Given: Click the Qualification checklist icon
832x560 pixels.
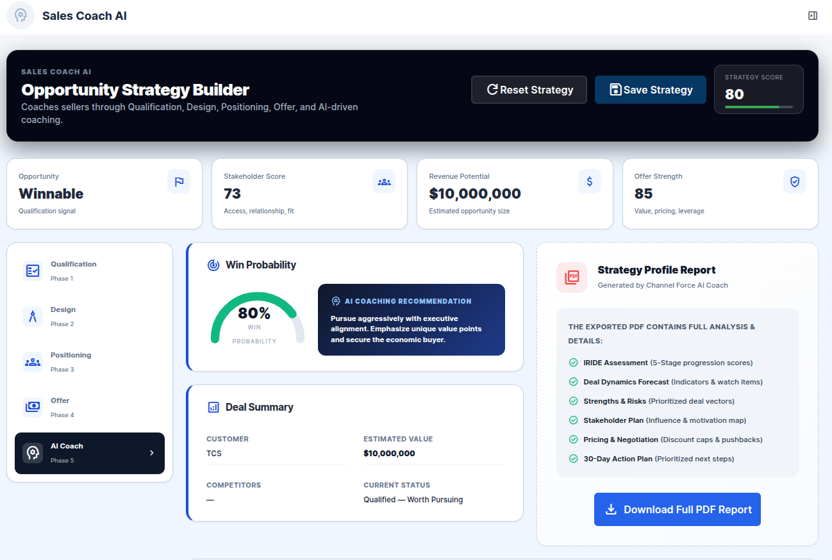Looking at the screenshot, I should (x=33, y=271).
